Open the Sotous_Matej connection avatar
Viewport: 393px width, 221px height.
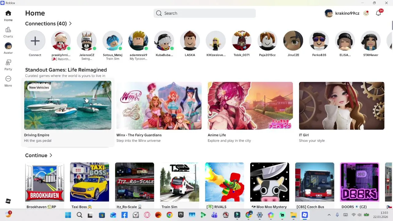coord(112,41)
